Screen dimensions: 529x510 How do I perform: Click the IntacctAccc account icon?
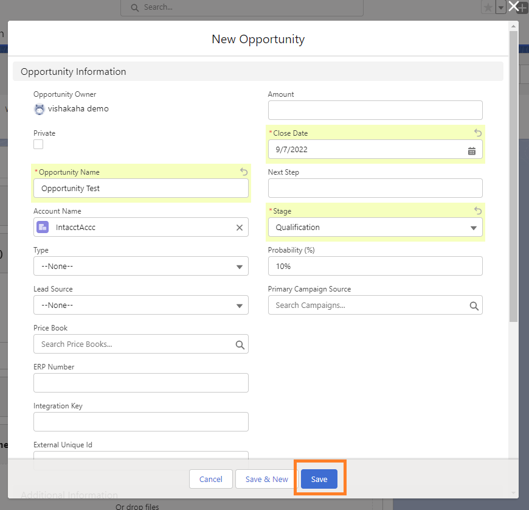[43, 227]
